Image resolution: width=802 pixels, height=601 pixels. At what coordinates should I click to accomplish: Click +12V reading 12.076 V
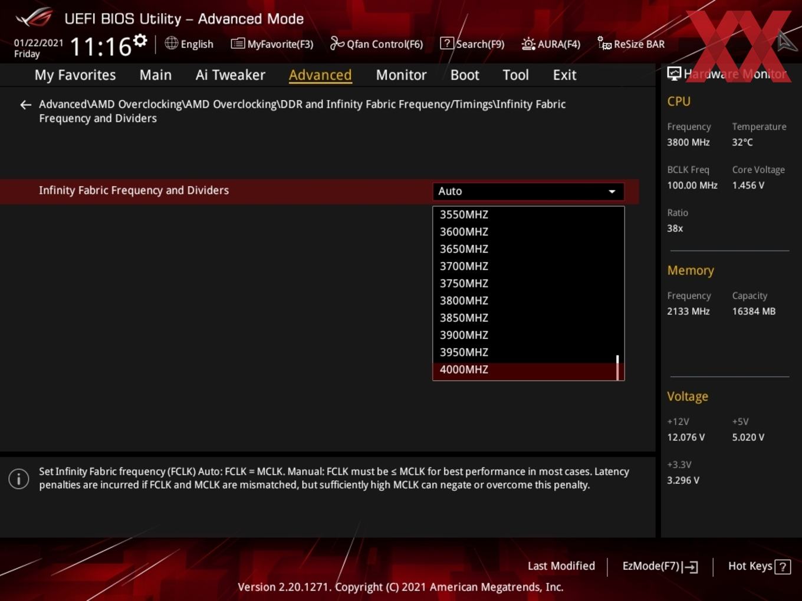coord(686,437)
